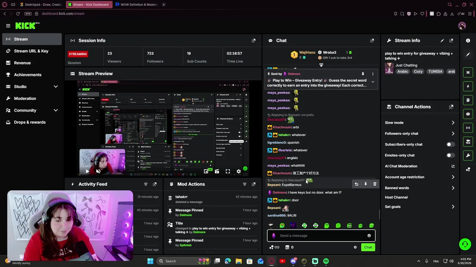Go to Stream URL & Key page
Screen dimensions: 476x267
(x=32, y=51)
